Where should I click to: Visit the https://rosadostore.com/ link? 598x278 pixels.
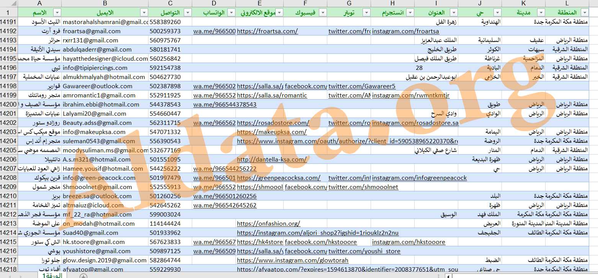(x=273, y=123)
